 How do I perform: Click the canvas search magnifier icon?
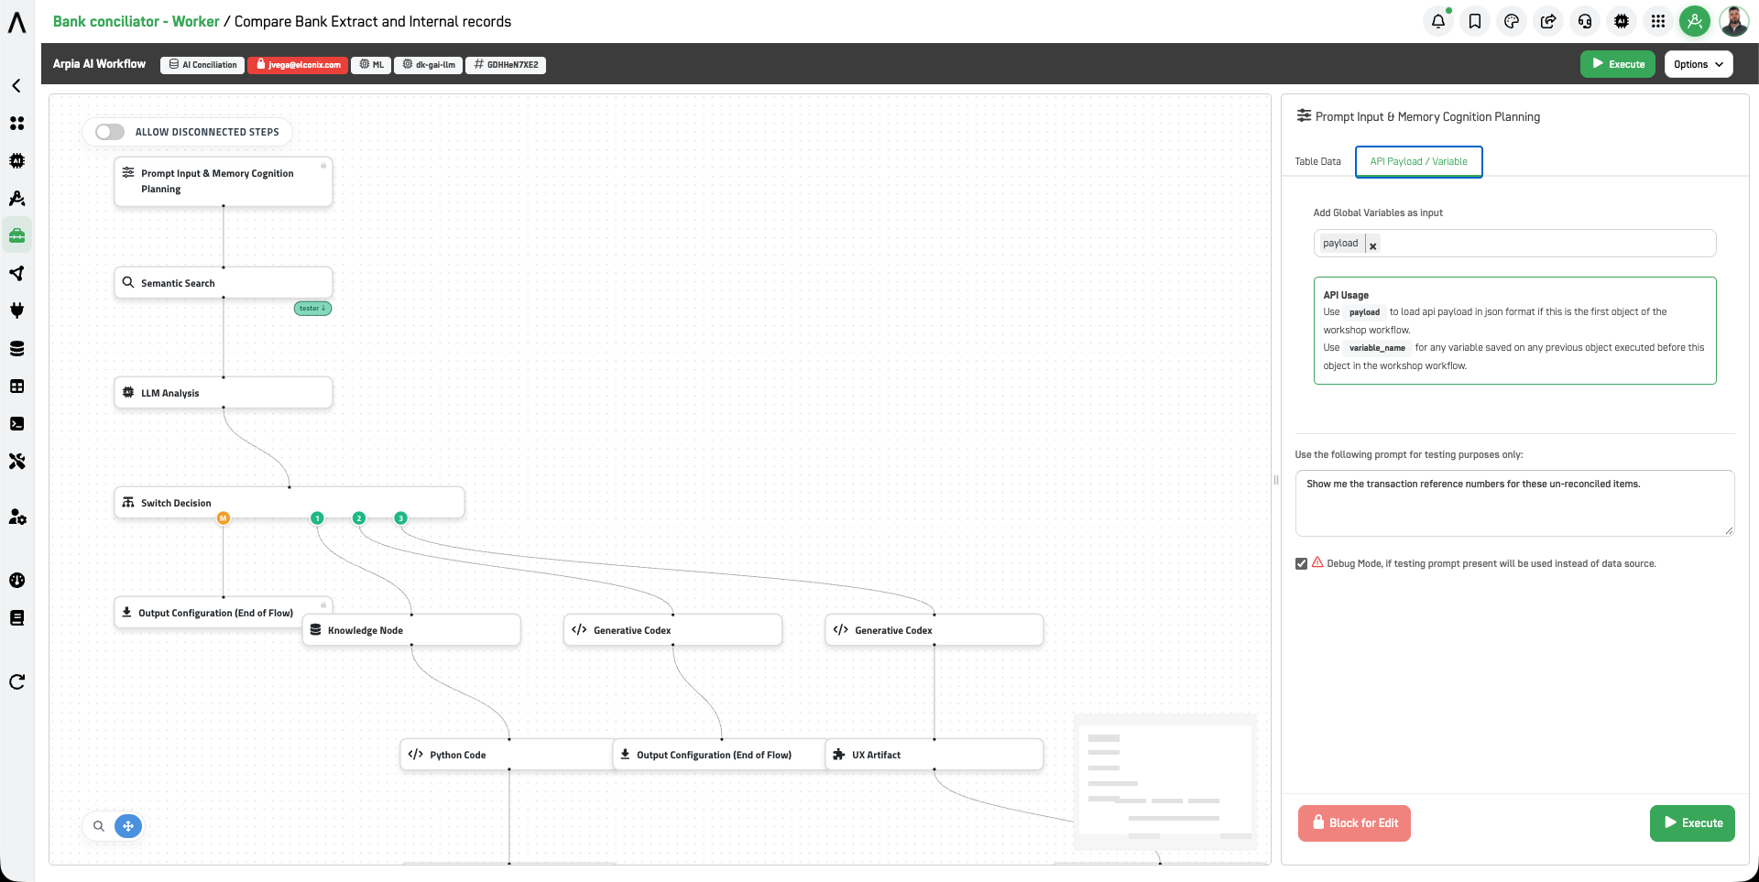[x=98, y=826]
